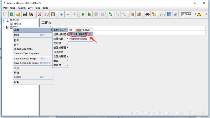Open the 帮助 menu in menu bar

45,8
